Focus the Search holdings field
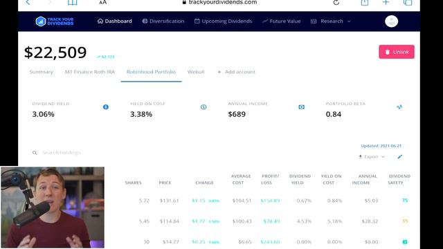The height and width of the screenshot is (249, 443). [62, 153]
